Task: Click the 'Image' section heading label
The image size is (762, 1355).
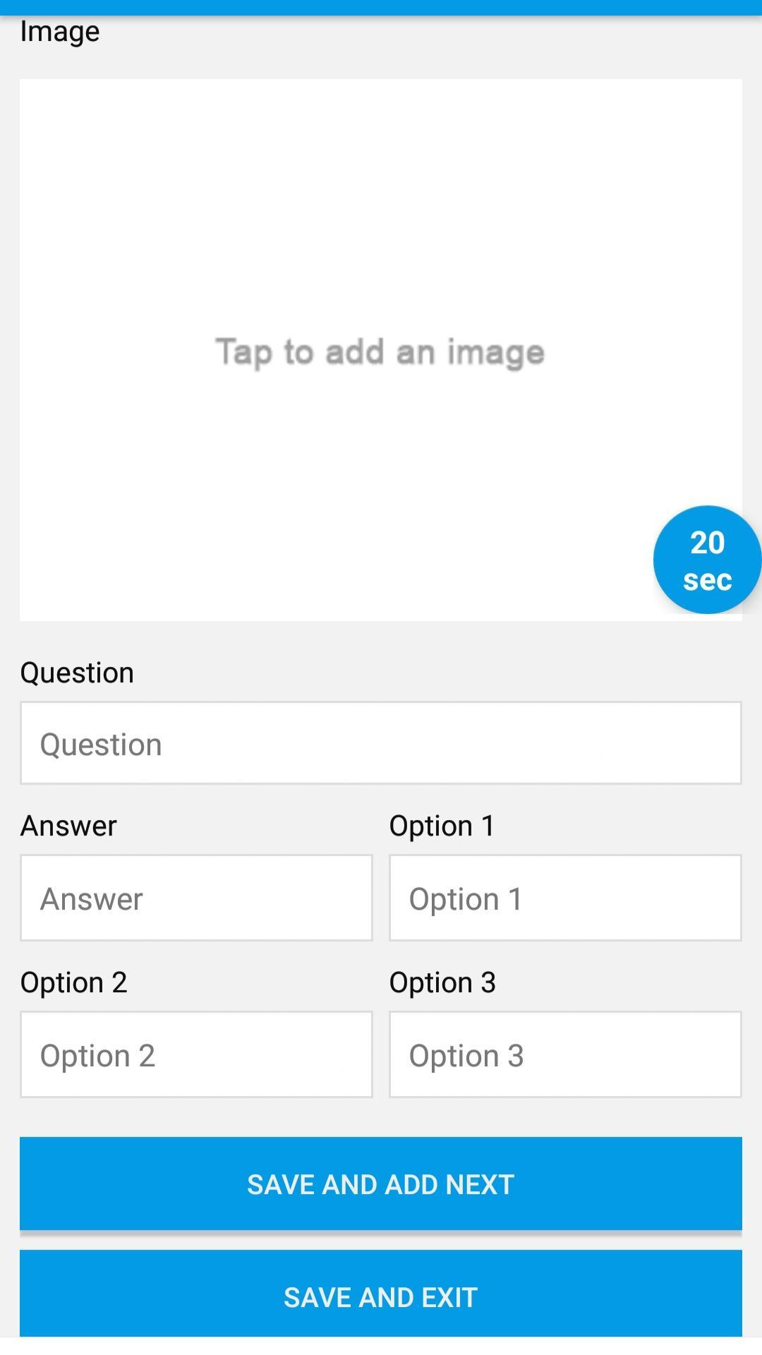Action: (60, 32)
